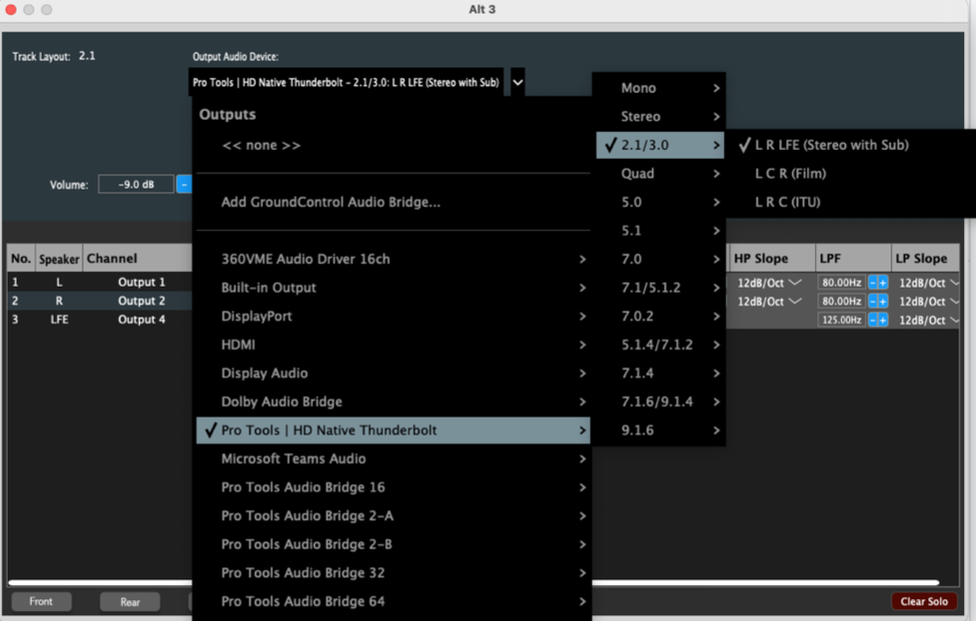Open HP Slope dropdown for L row
This screenshot has height=622, width=976.
(x=769, y=283)
